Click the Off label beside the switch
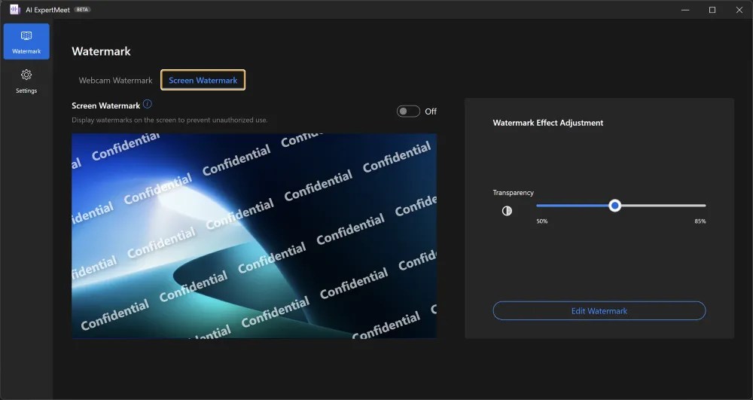Viewport: 753px width, 400px height. tap(431, 111)
